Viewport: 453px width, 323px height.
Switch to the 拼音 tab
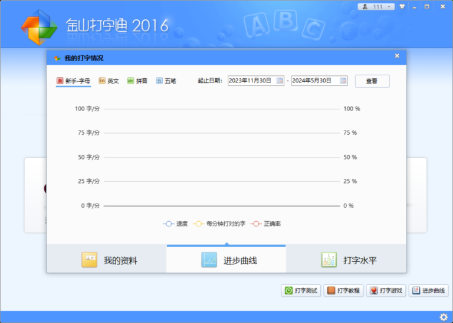tap(137, 81)
